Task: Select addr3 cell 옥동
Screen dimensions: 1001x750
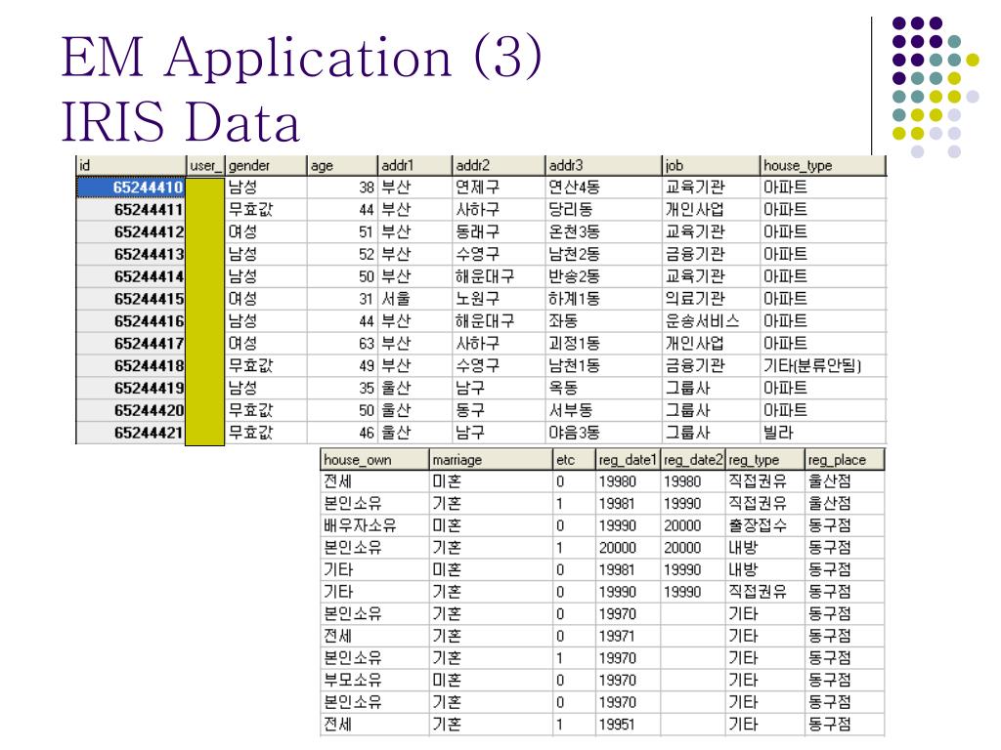Action: (x=604, y=389)
